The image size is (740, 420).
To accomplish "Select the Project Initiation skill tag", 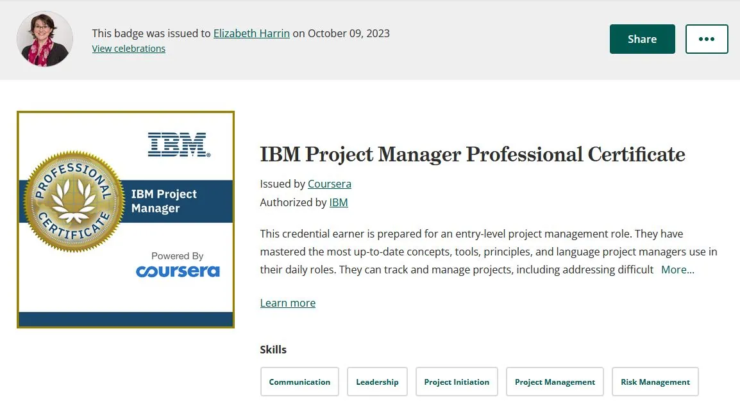I will [457, 382].
